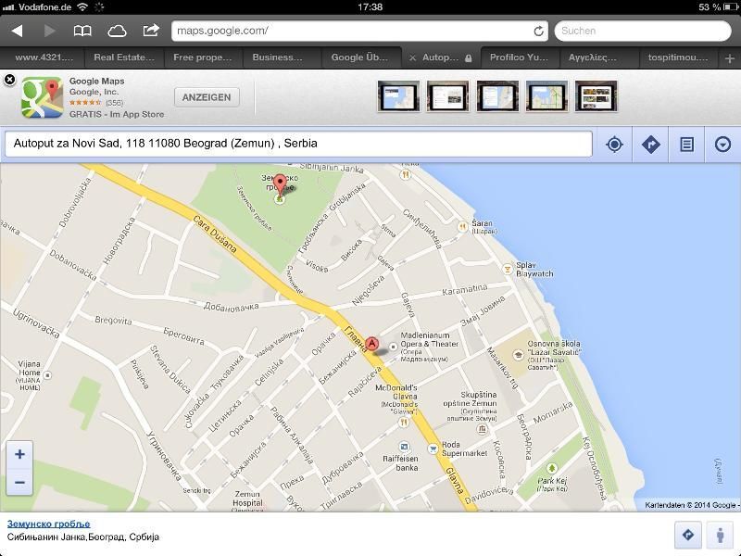Open directions from the map toolbar
Viewport: 741px width, 556px height.
click(650, 145)
